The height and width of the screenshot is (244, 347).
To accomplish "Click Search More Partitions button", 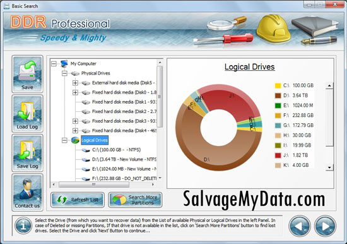I will [x=135, y=200].
